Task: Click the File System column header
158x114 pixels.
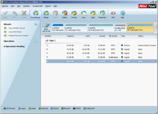Action: [113, 36]
